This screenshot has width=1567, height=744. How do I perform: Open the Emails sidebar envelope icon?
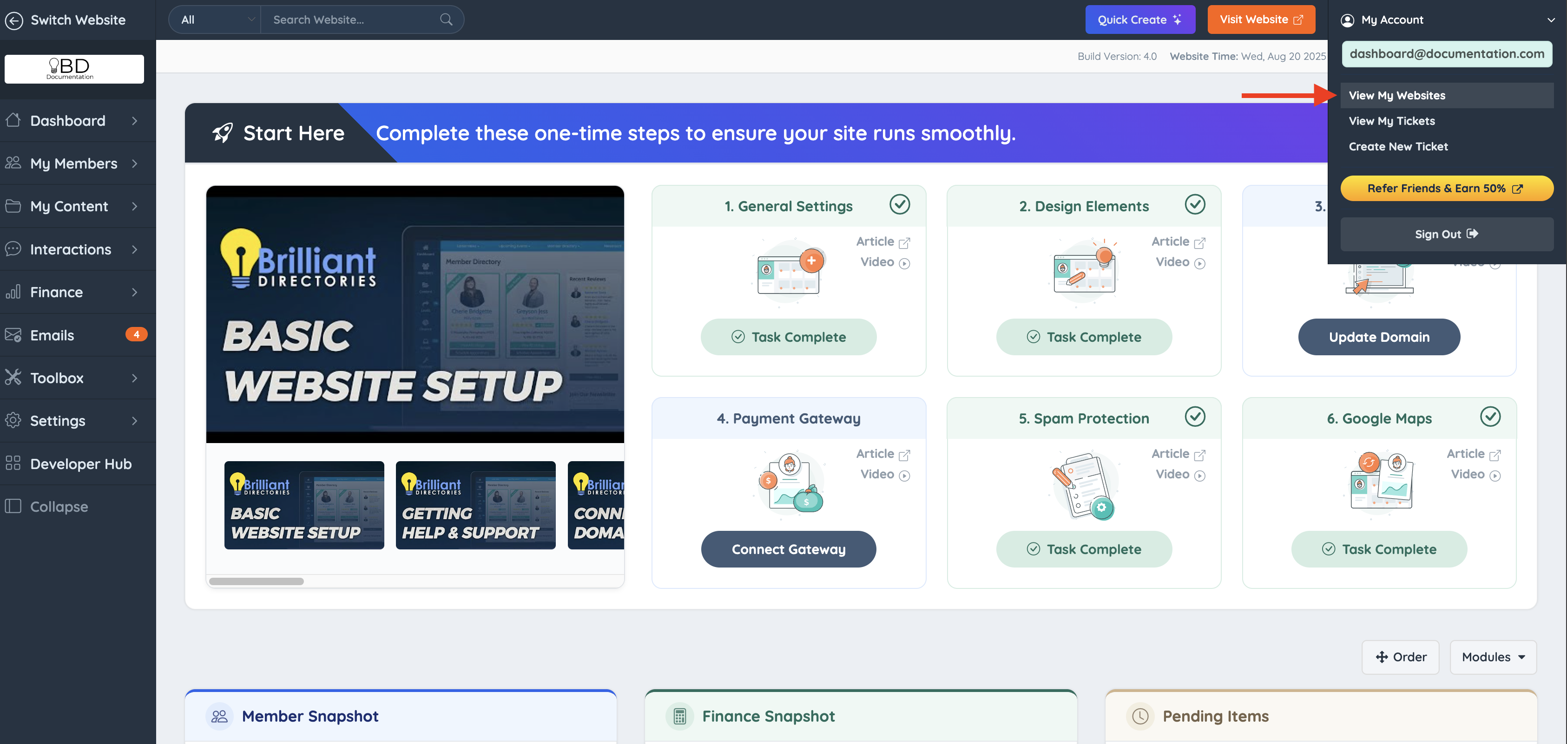13,335
